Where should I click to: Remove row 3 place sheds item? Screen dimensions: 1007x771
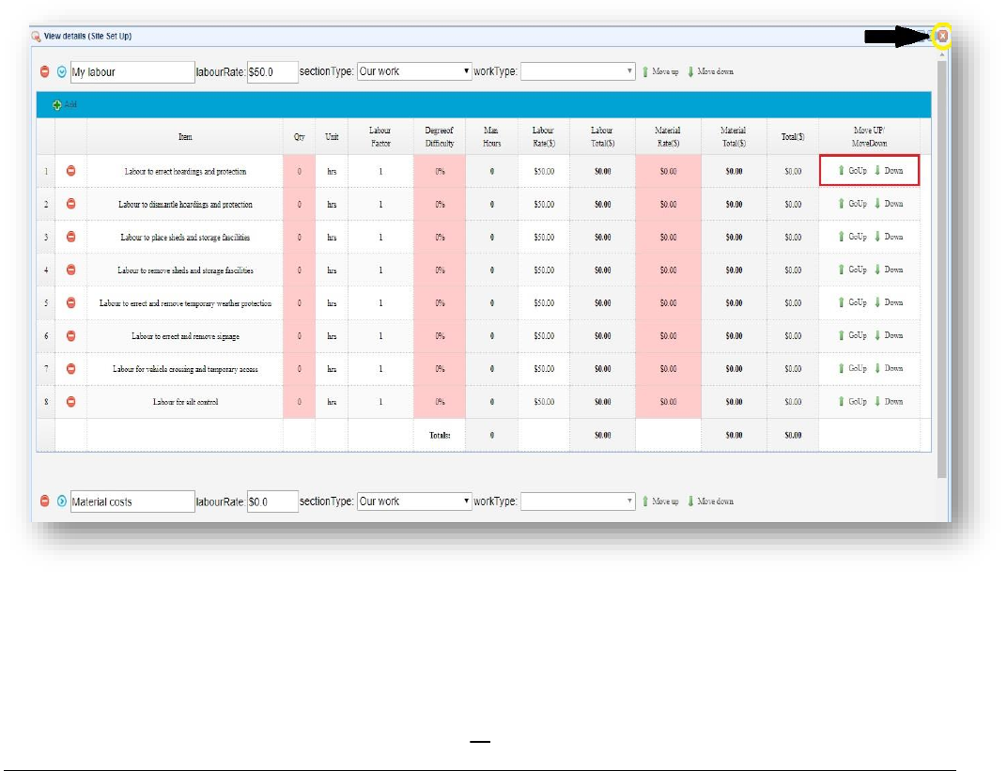(71, 237)
